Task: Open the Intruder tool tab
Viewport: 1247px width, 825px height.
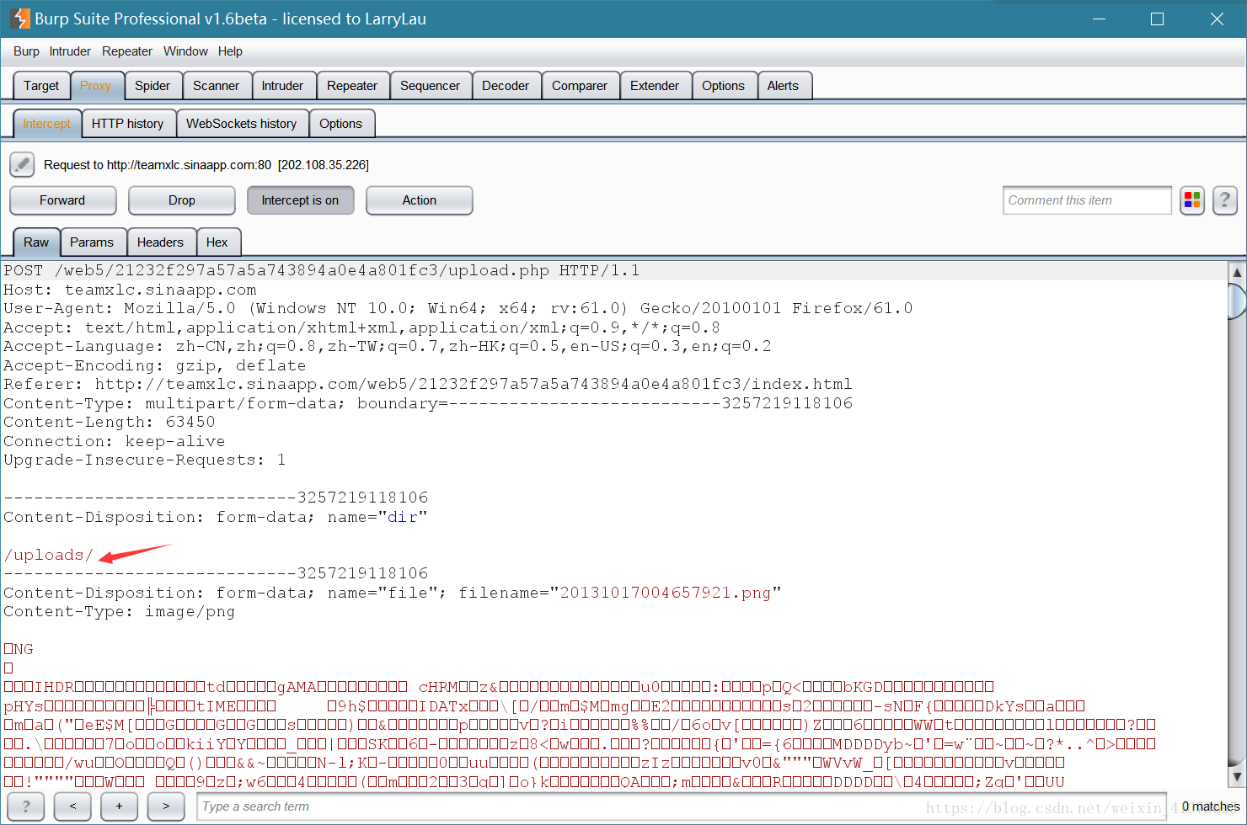Action: 282,86
